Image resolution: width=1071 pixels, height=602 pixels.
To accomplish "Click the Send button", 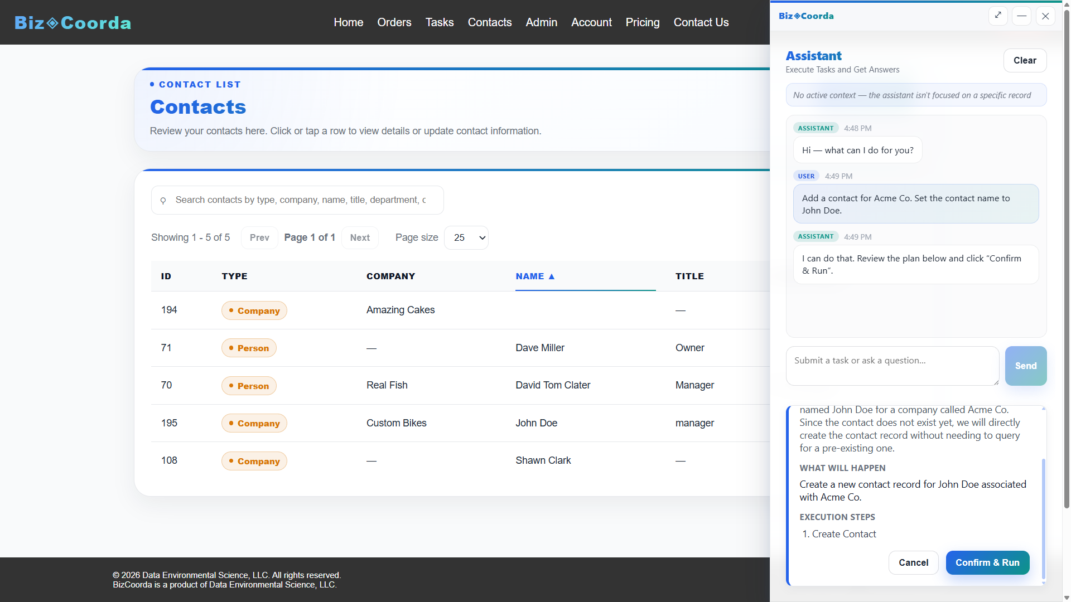I will click(x=1026, y=366).
